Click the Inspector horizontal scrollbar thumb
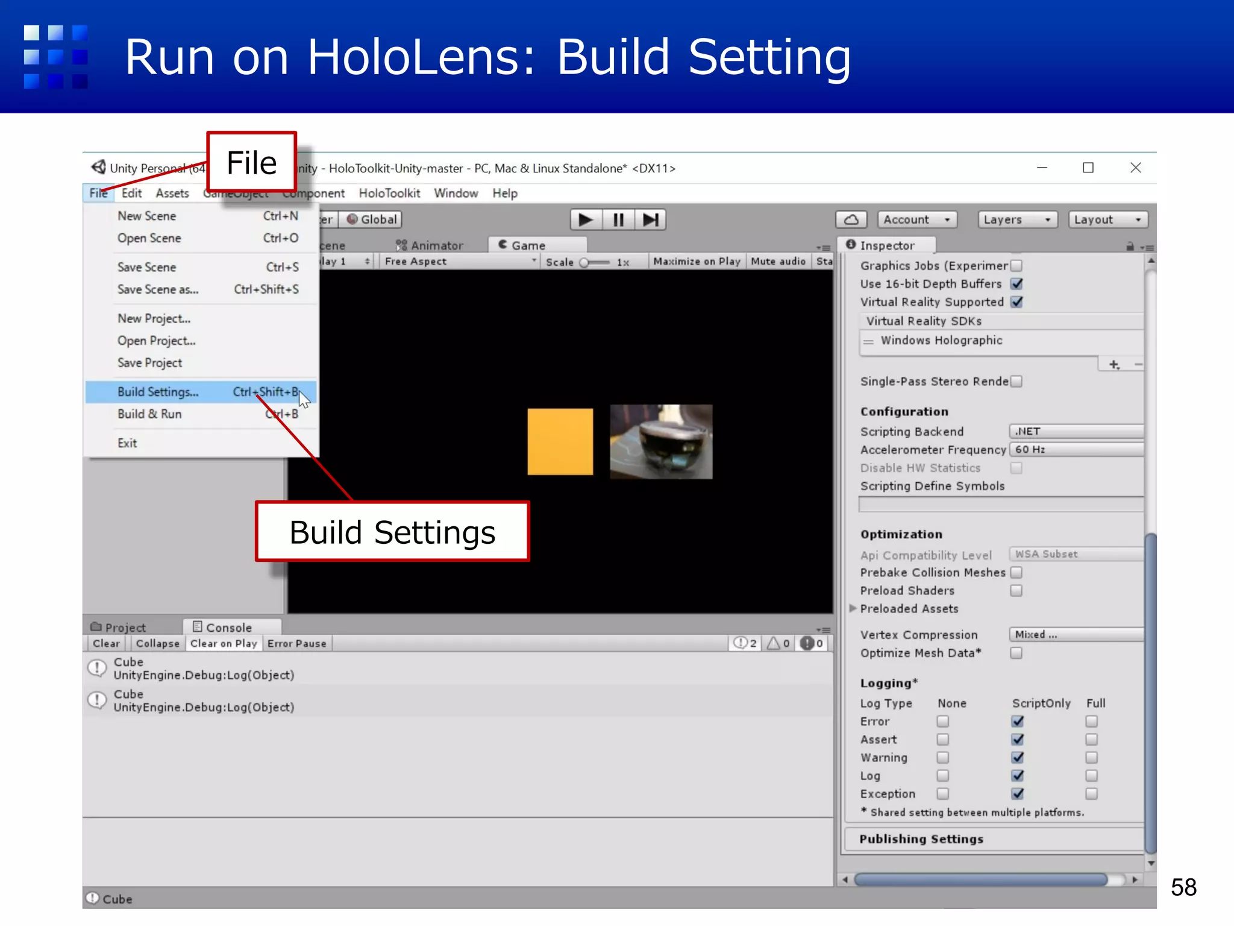The image size is (1234, 926). coord(981,880)
